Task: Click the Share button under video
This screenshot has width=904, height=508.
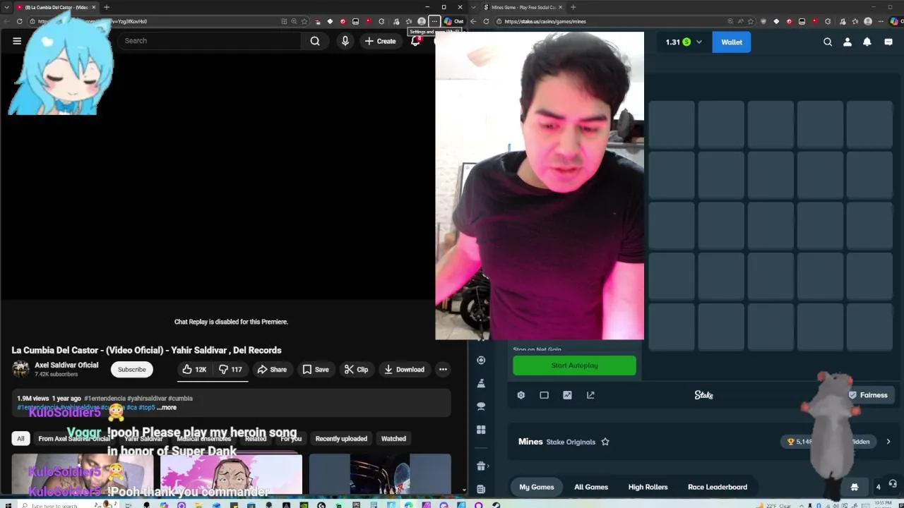Action: click(272, 369)
